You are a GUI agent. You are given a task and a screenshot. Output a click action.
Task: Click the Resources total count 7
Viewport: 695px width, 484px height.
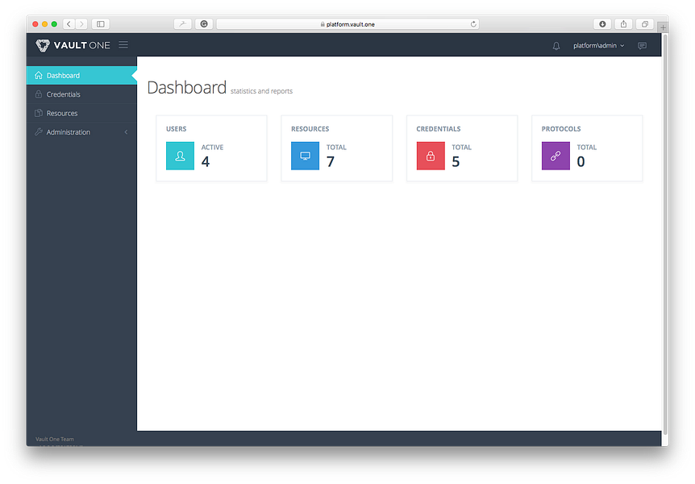point(331,161)
